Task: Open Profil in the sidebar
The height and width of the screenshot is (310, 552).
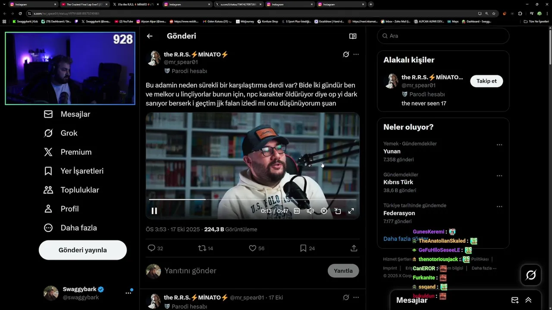Action: 61,209
